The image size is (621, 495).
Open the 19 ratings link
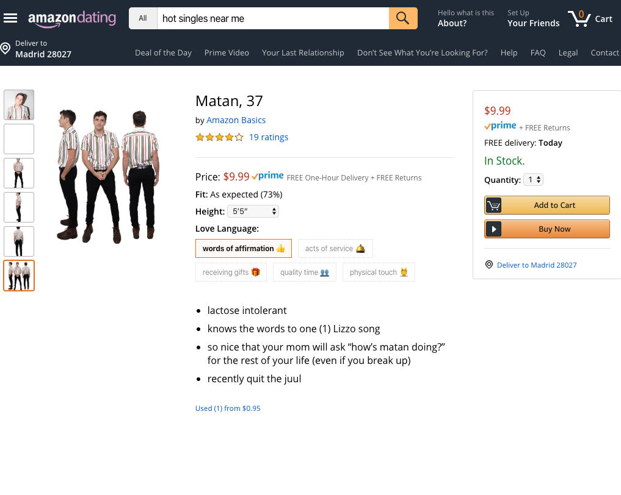[x=269, y=137]
